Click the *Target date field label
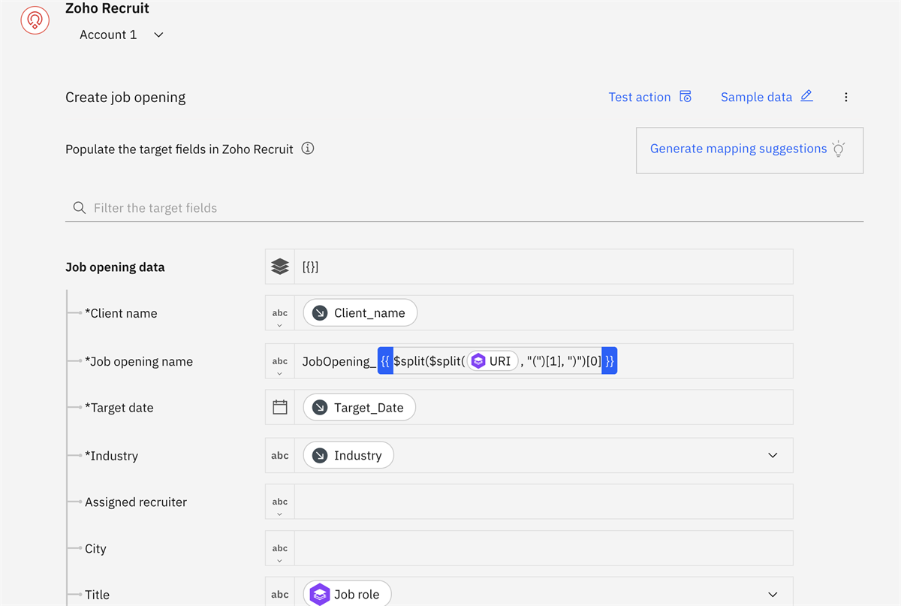This screenshot has height=606, width=901. [119, 409]
